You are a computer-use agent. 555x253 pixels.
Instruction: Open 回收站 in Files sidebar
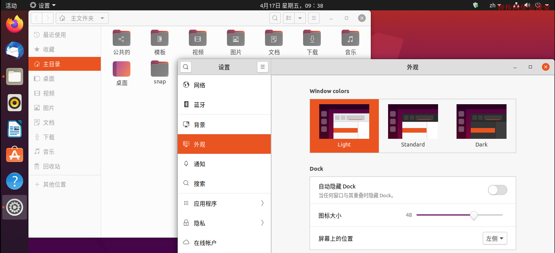(65, 166)
